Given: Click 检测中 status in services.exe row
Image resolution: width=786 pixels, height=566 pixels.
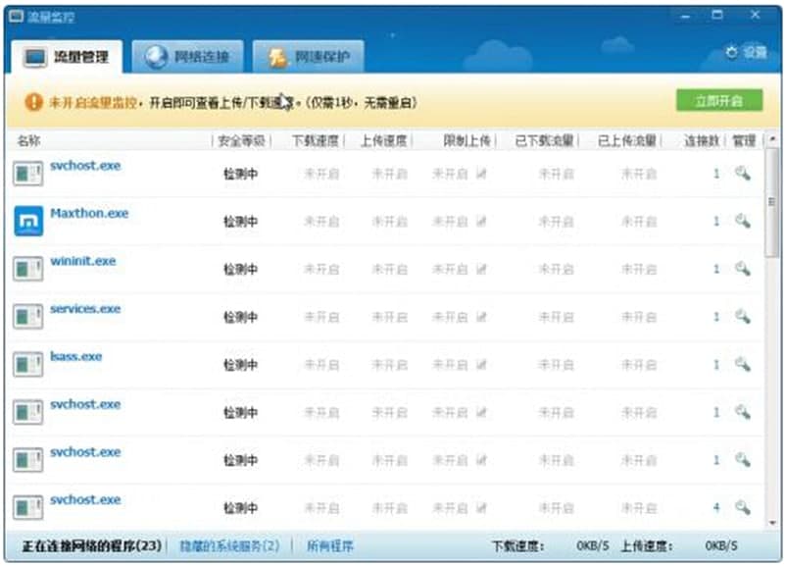Looking at the screenshot, I should (x=241, y=317).
